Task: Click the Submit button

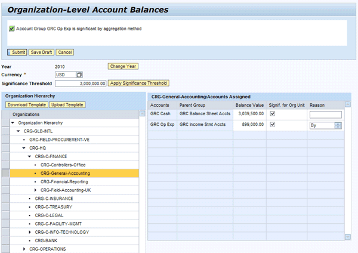Action: point(17,52)
